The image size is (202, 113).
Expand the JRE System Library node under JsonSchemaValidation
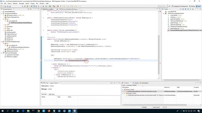click(3, 15)
